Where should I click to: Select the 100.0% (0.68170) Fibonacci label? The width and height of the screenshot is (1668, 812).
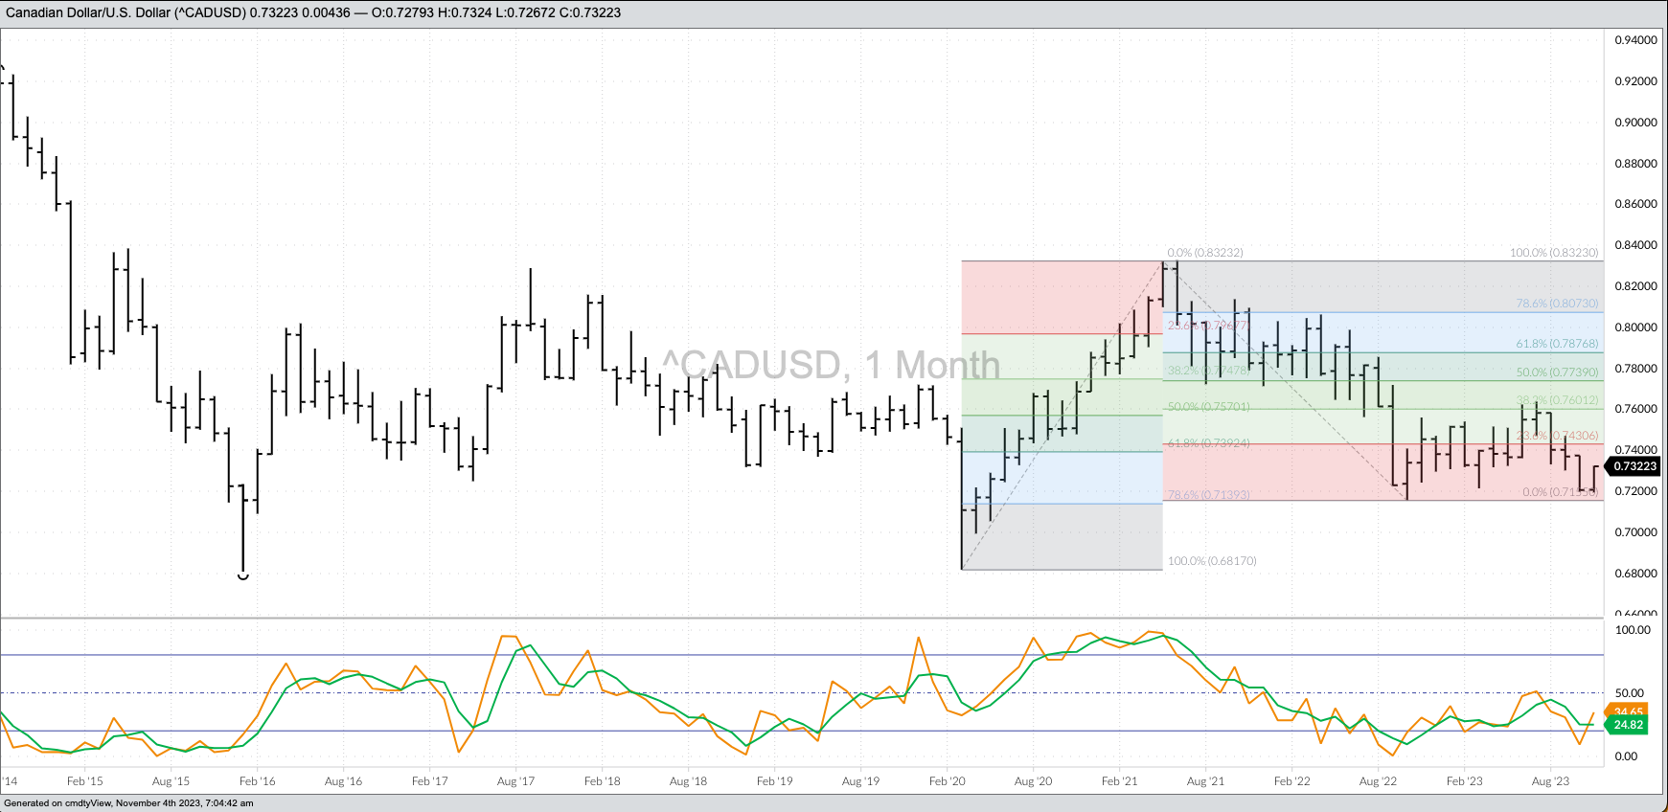[1211, 561]
